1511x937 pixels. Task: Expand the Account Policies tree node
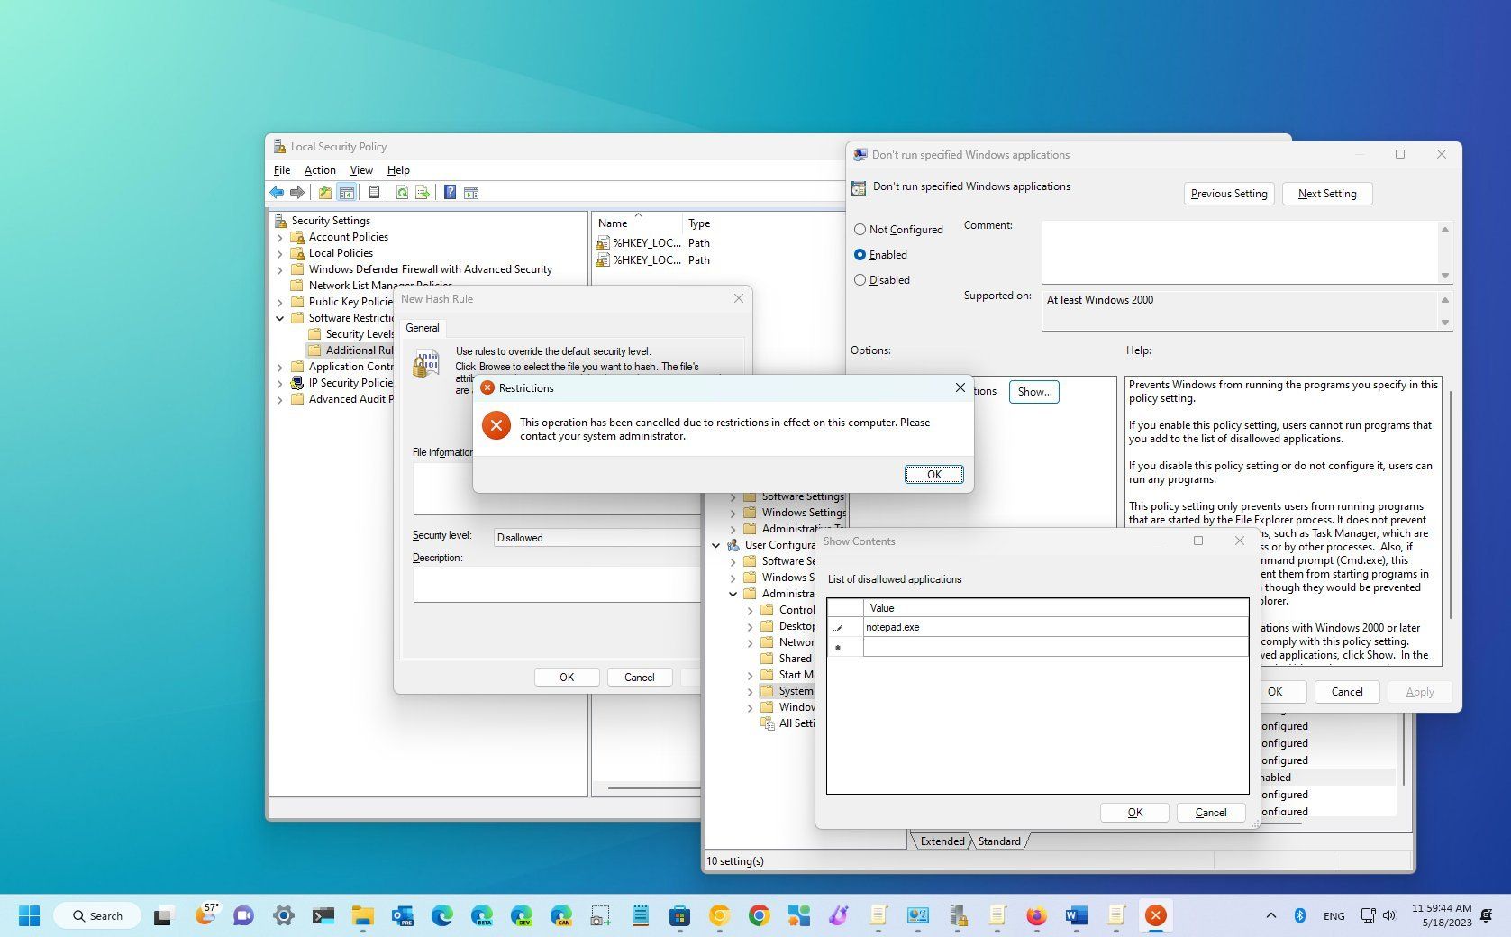coord(280,237)
